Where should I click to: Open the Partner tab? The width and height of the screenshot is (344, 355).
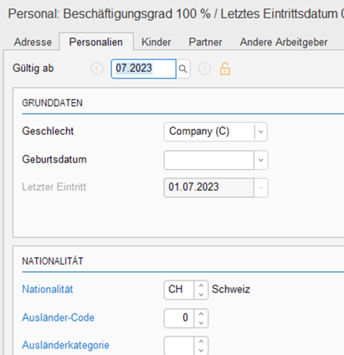tap(205, 42)
